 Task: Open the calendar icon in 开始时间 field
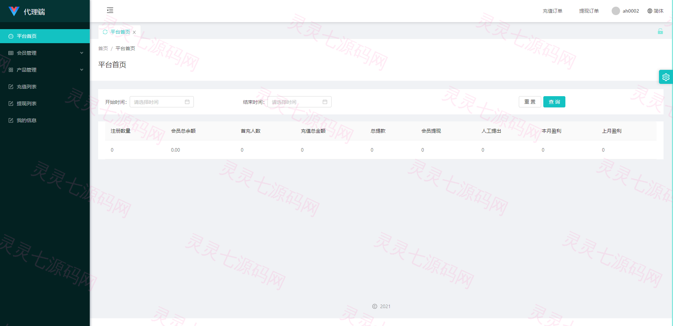187,102
